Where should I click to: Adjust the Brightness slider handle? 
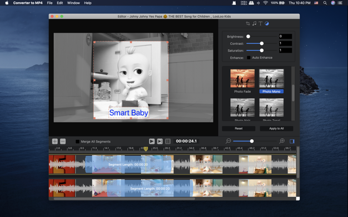point(248,36)
